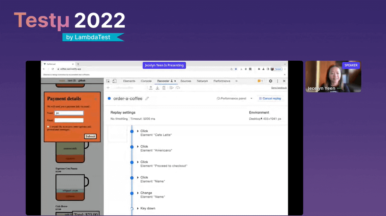The height and width of the screenshot is (216, 386).
Task: Export the order-a-coffee recording
Action: tap(151, 88)
